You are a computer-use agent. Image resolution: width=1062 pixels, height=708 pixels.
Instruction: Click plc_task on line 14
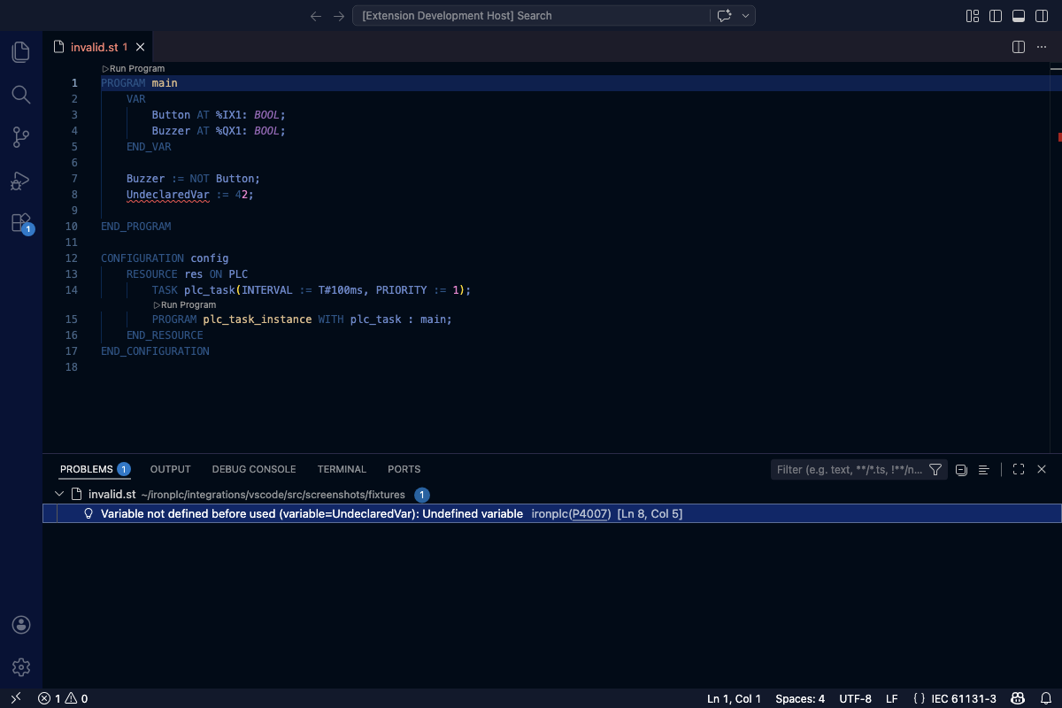coord(210,289)
